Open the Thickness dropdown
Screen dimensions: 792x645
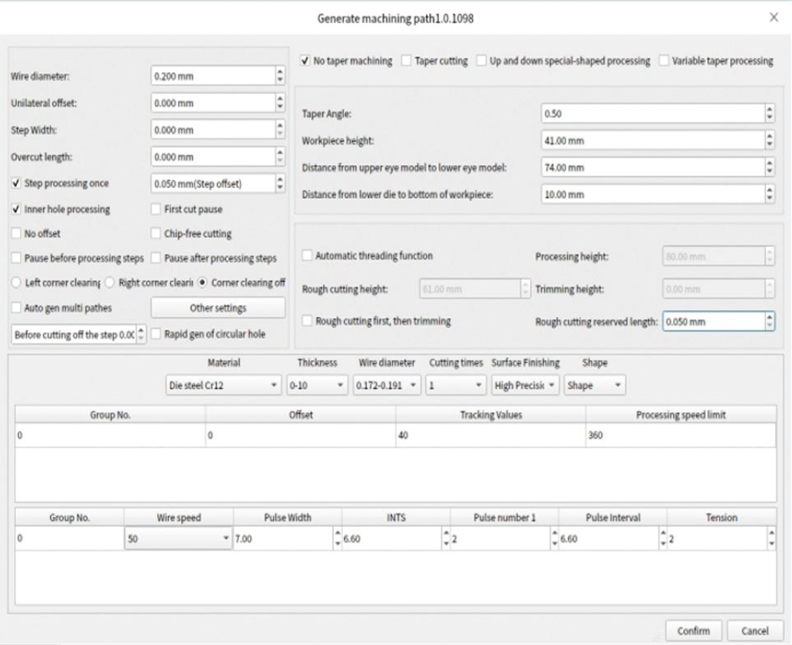coord(317,385)
